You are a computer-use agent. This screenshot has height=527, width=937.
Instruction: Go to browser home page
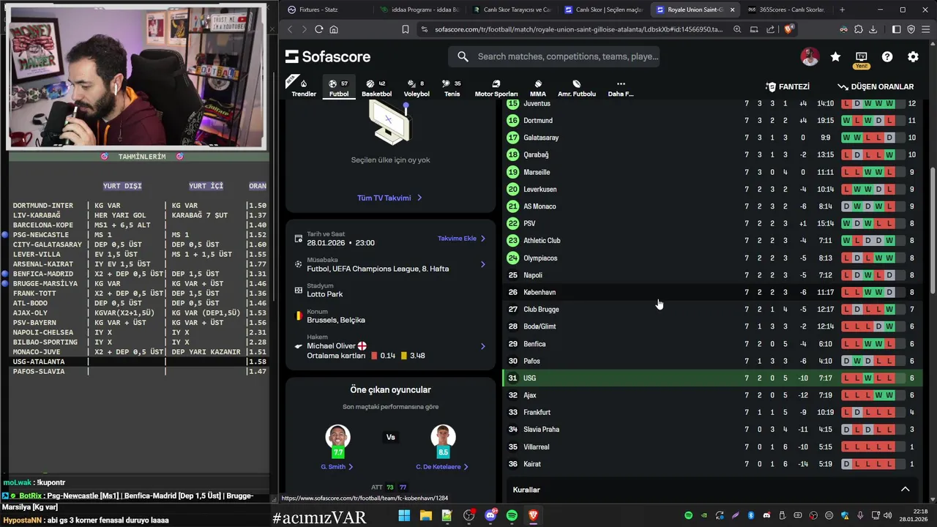pos(334,29)
